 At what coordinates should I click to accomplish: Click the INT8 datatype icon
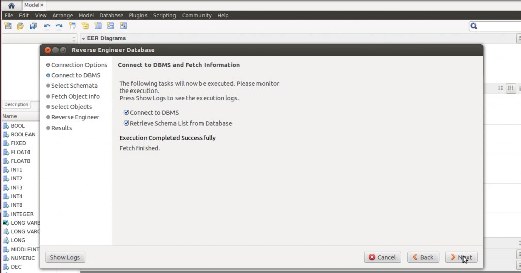(6, 205)
